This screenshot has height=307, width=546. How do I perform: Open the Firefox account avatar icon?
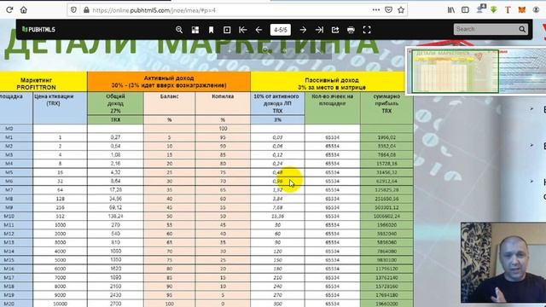point(537,10)
